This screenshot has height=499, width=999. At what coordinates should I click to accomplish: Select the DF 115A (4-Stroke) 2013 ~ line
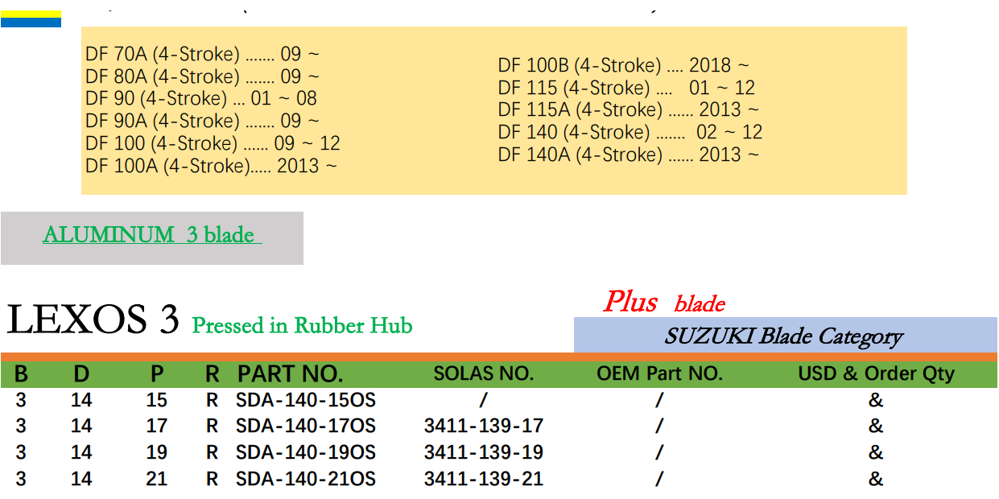(629, 109)
